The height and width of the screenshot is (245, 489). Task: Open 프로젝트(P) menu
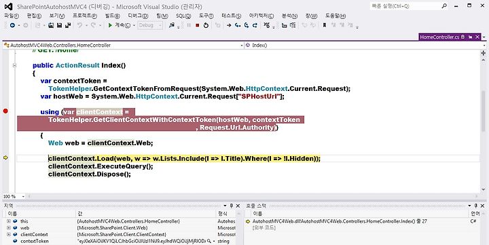[x=84, y=16]
